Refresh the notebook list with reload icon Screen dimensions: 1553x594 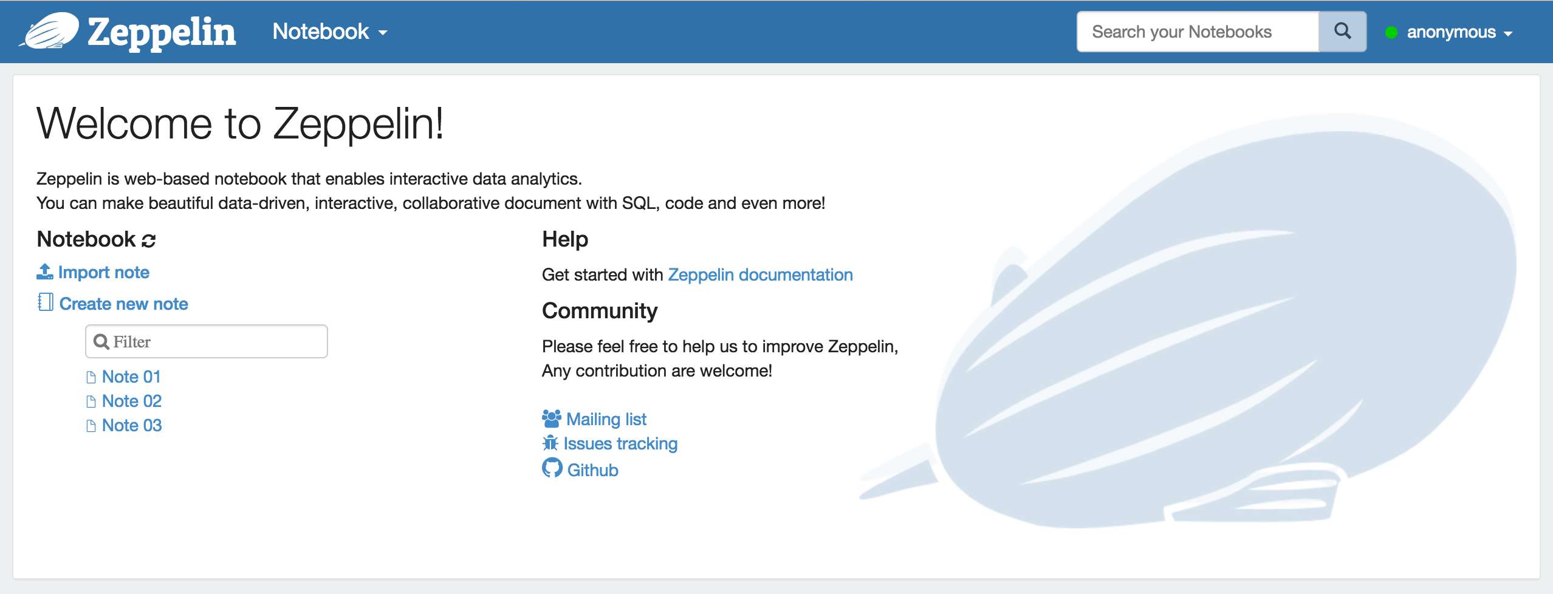(x=149, y=241)
